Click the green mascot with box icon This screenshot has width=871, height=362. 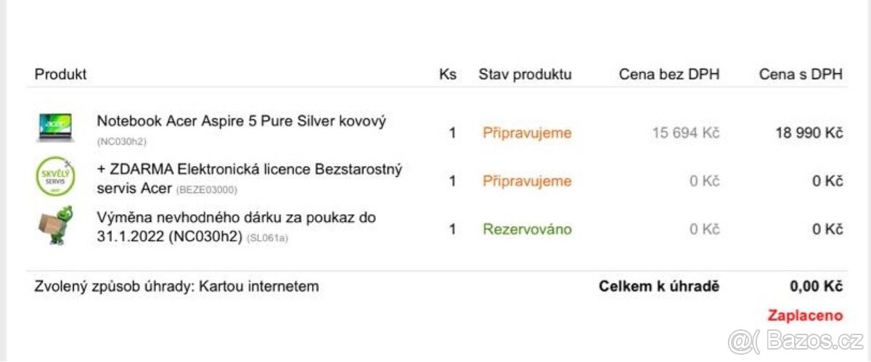tap(56, 225)
